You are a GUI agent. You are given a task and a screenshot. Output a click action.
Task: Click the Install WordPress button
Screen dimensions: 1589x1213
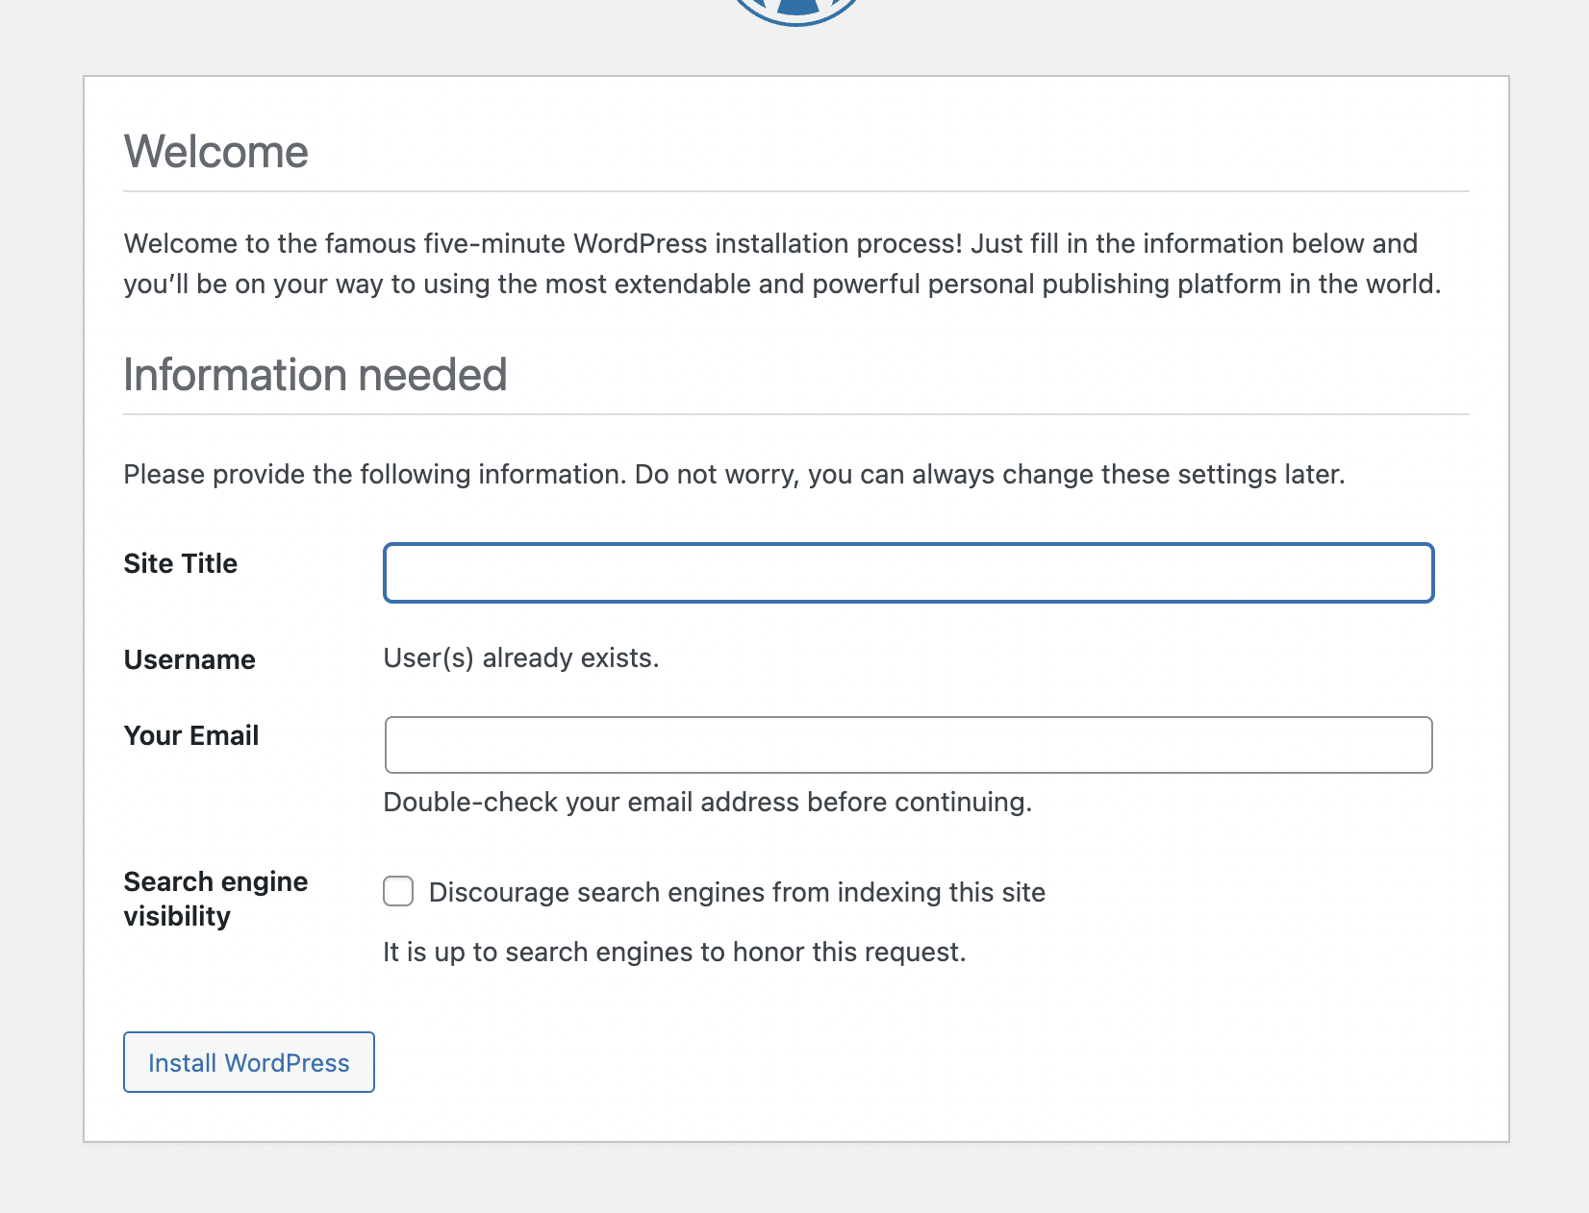pyautogui.click(x=249, y=1062)
